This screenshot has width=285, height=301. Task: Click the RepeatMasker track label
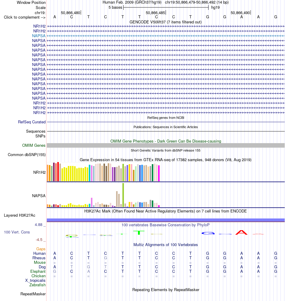pos(33,294)
